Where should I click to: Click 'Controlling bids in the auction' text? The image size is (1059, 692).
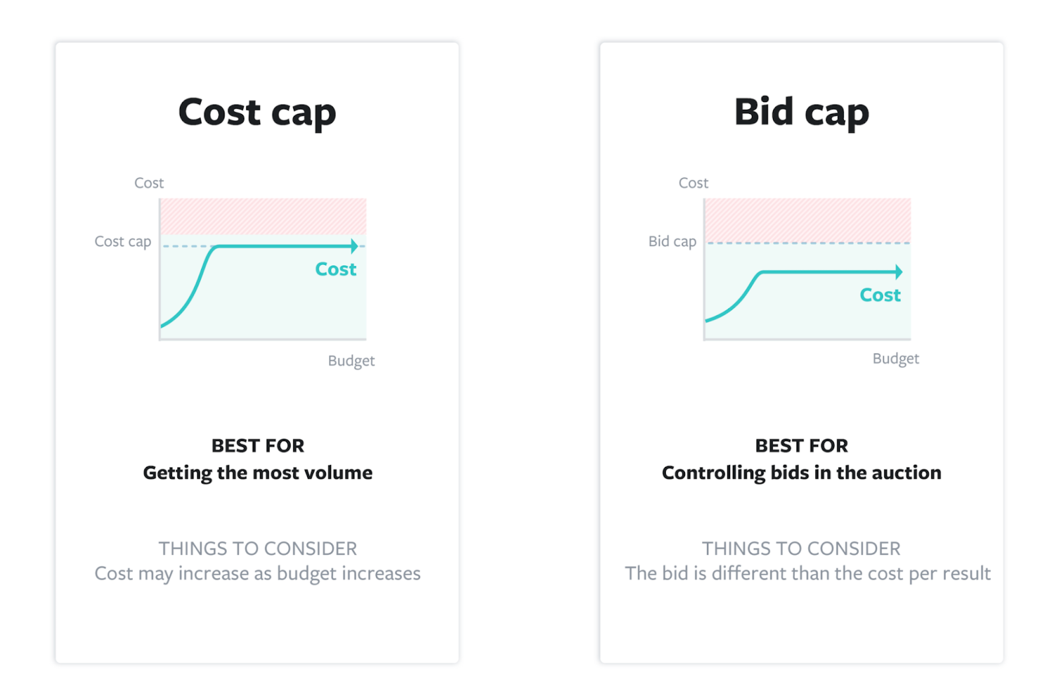point(801,473)
